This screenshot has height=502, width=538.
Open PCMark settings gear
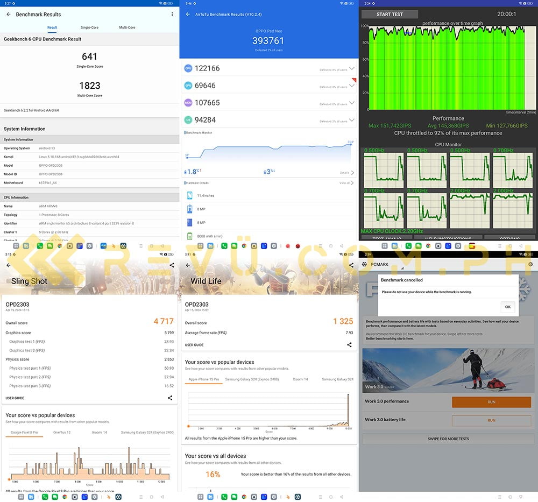[x=530, y=265]
